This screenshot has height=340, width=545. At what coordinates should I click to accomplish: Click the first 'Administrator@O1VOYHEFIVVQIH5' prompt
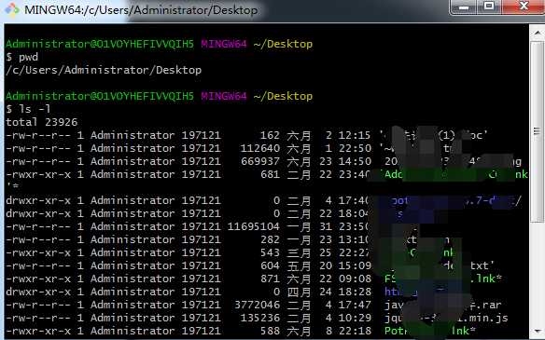click(100, 44)
